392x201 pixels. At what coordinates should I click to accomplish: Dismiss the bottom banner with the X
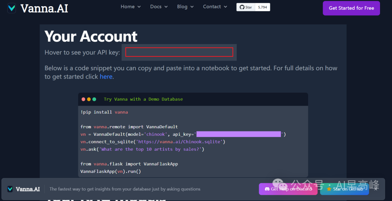(x=376, y=189)
